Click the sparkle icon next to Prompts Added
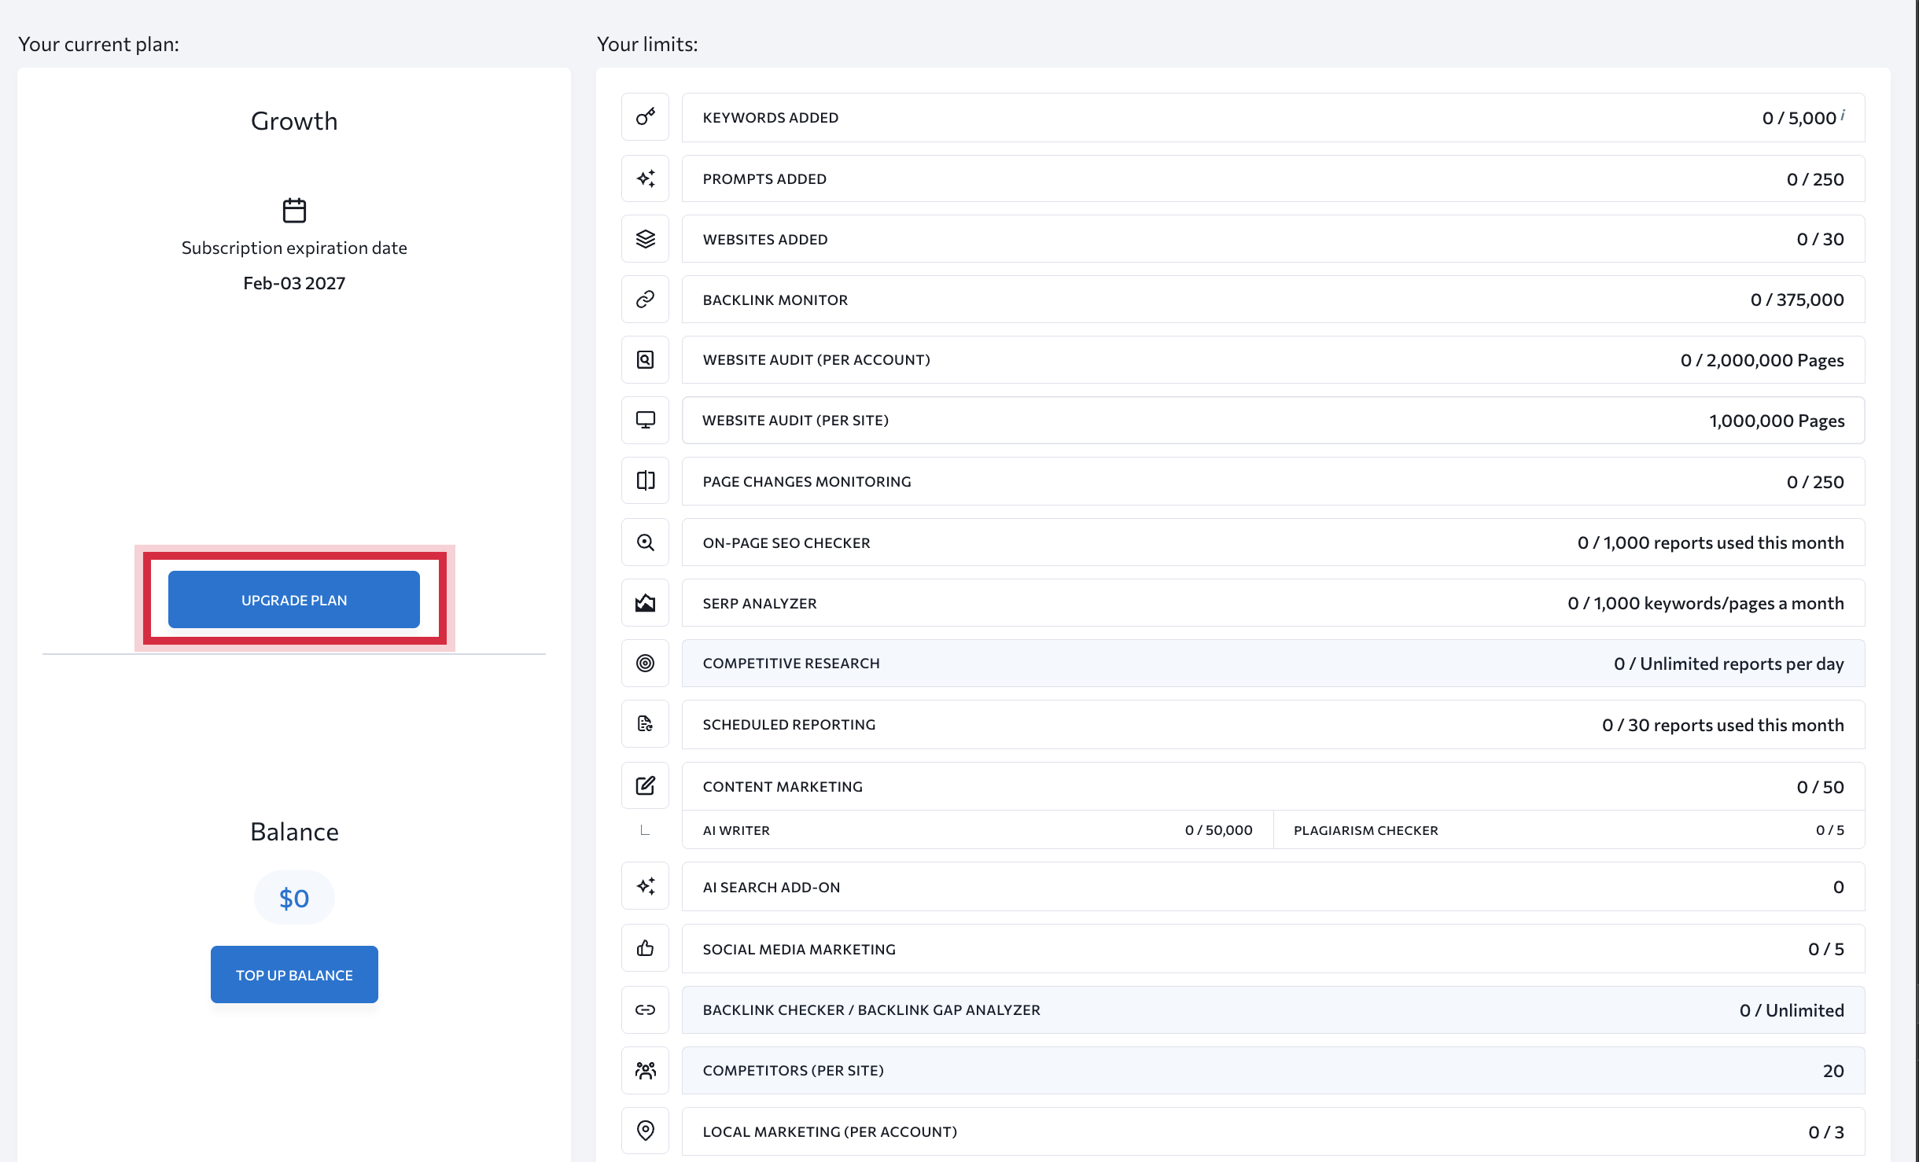Screen dimensions: 1919x1162 tap(645, 178)
